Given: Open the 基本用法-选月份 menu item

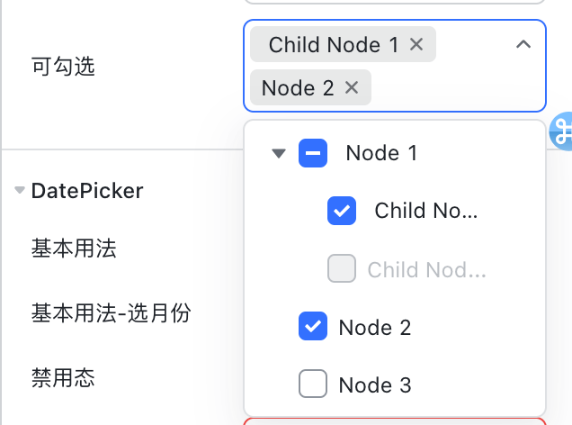Looking at the screenshot, I should (x=112, y=313).
